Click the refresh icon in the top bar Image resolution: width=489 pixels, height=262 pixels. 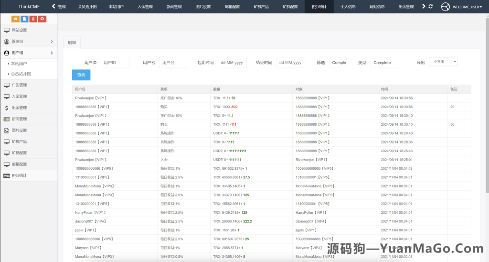point(431,6)
